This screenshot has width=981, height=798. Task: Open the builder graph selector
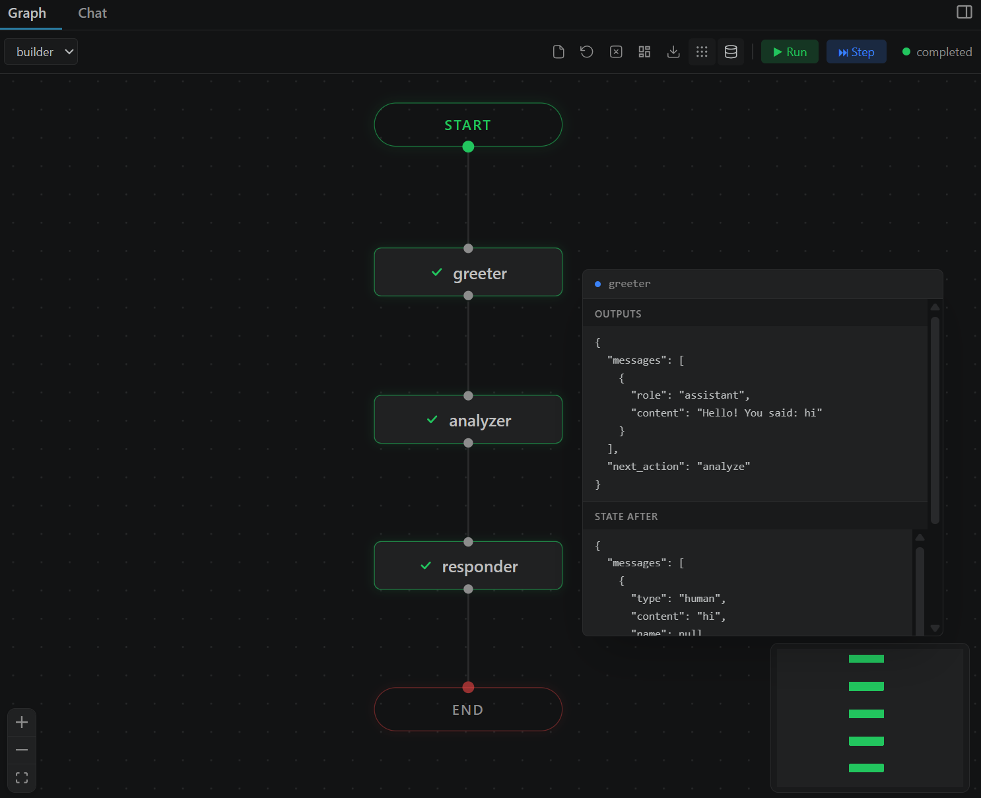(x=41, y=51)
